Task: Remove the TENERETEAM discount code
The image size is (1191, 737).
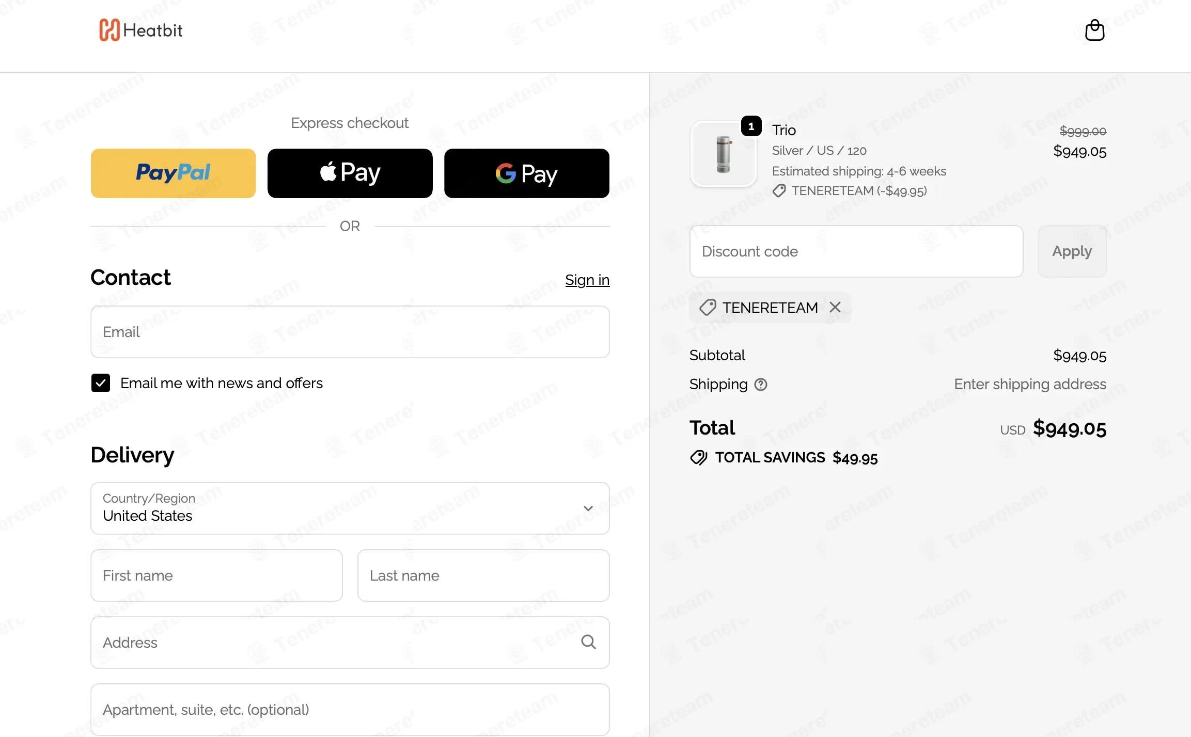Action: point(835,307)
